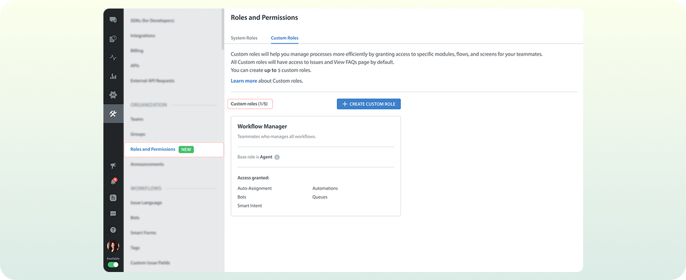Open External API Requests menu item
686x280 pixels.
152,81
